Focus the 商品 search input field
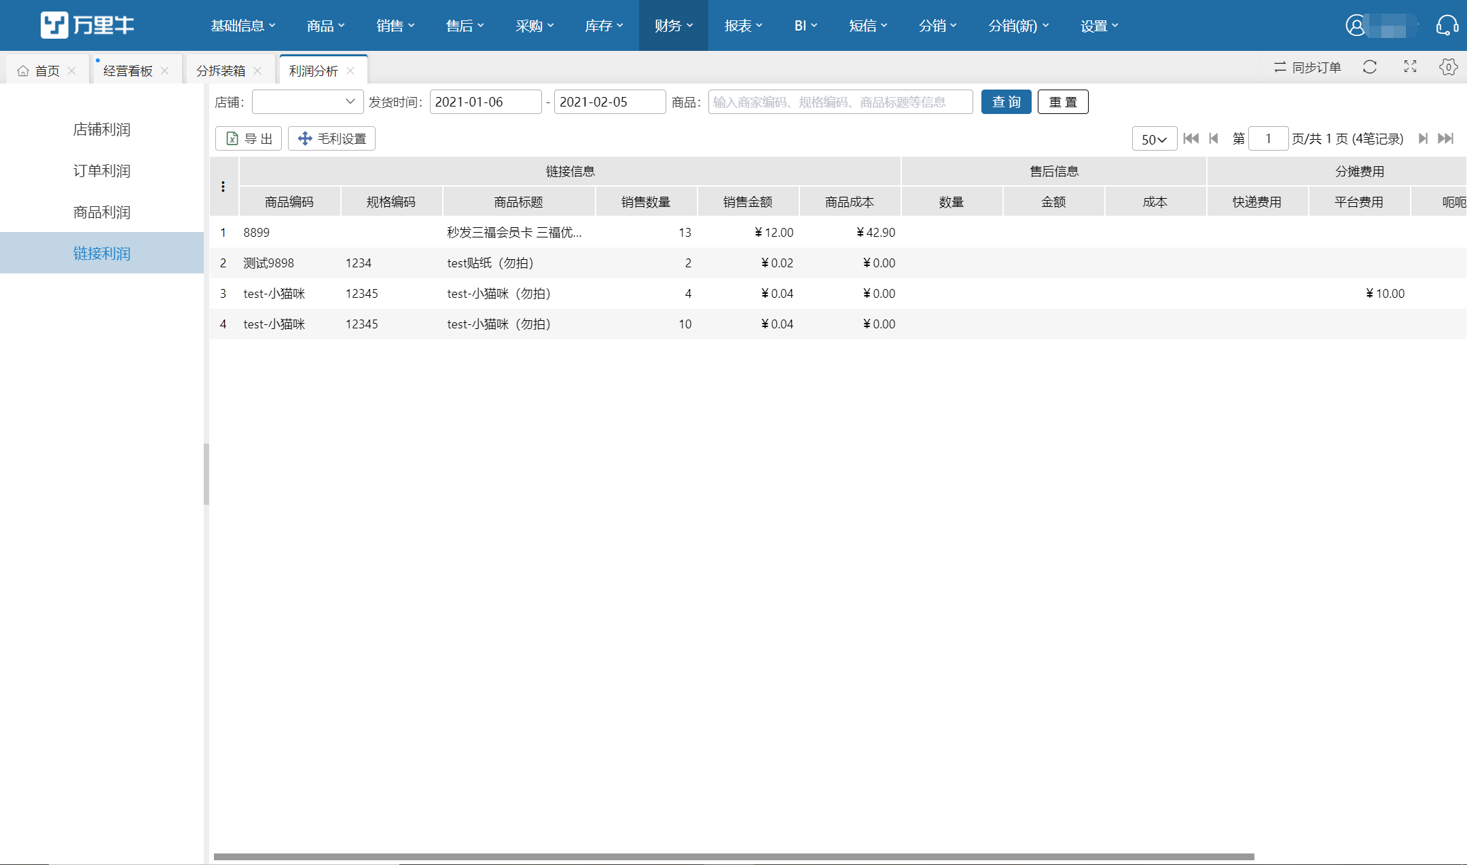Viewport: 1467px width, 865px height. coord(840,102)
